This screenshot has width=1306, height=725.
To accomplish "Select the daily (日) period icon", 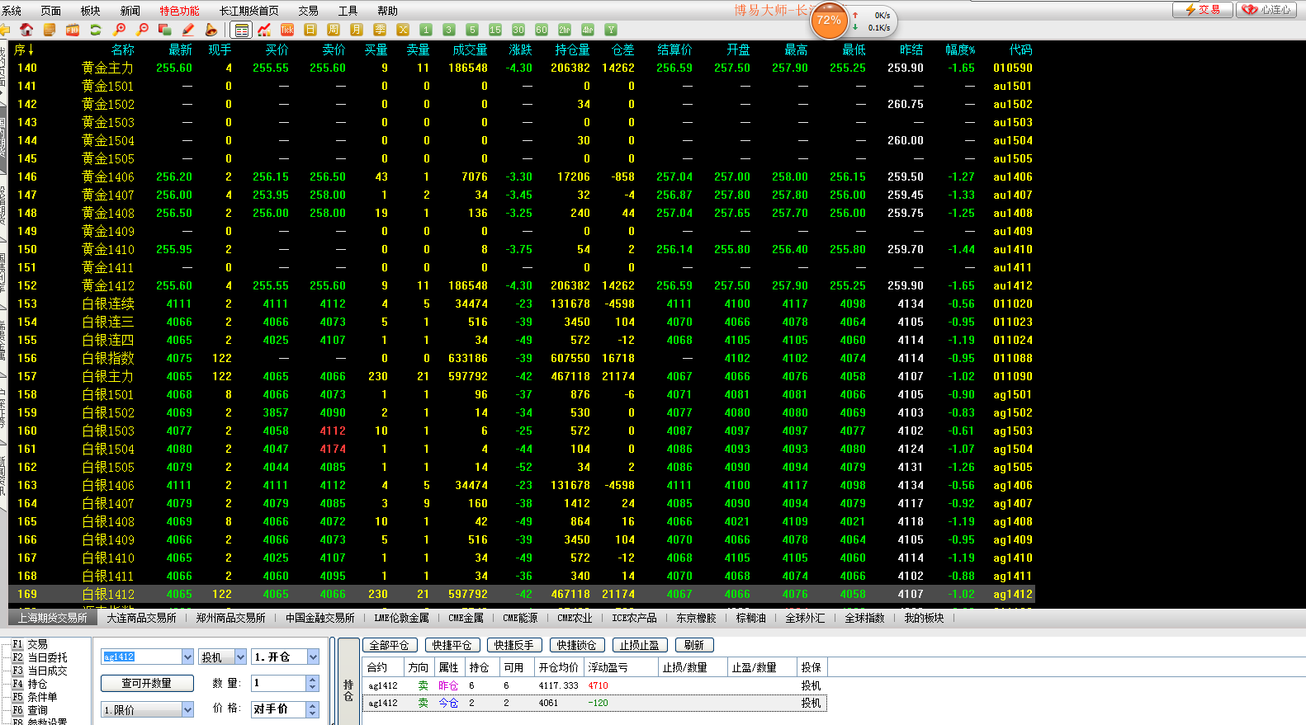I will pos(310,30).
